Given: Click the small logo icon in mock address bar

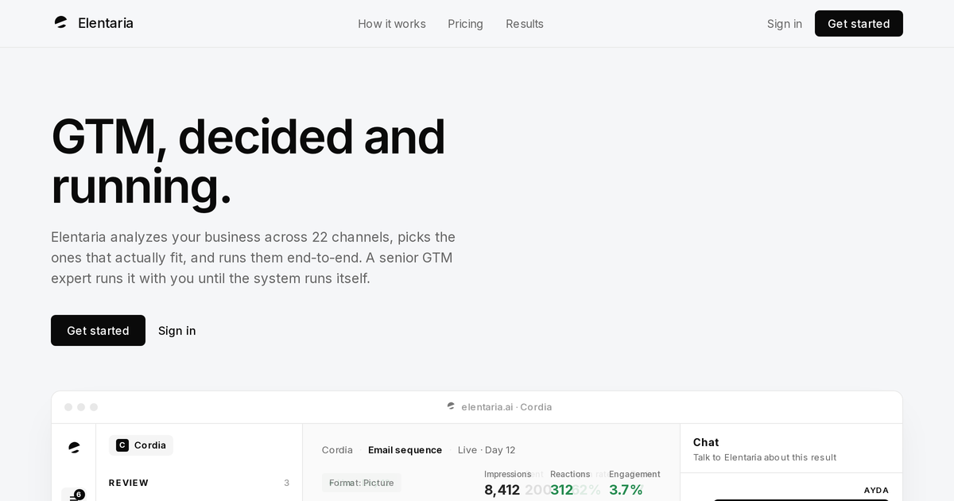Looking at the screenshot, I should click(452, 406).
